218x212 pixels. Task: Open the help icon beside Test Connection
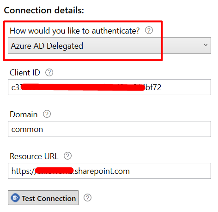(87, 198)
